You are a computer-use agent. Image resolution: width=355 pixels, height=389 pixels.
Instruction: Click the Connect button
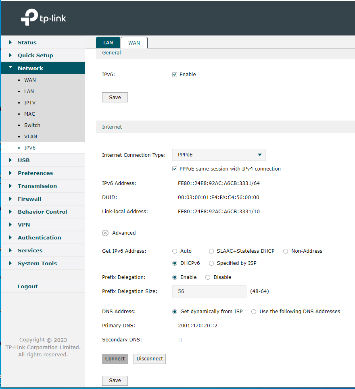[115, 359]
